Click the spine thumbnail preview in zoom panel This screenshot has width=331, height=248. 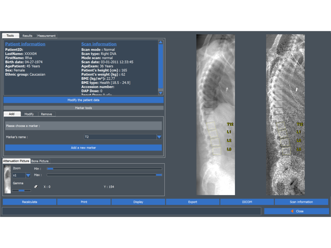tap(7, 179)
